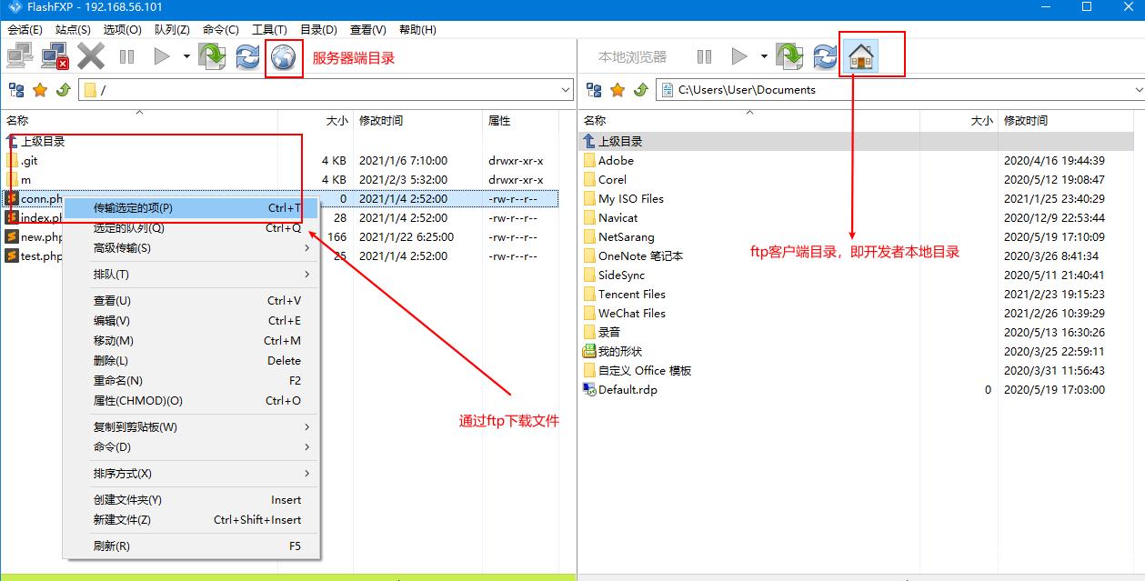The height and width of the screenshot is (581, 1145).
Task: Choose 选定的队列(Q) in context menu
Action: coord(191,228)
